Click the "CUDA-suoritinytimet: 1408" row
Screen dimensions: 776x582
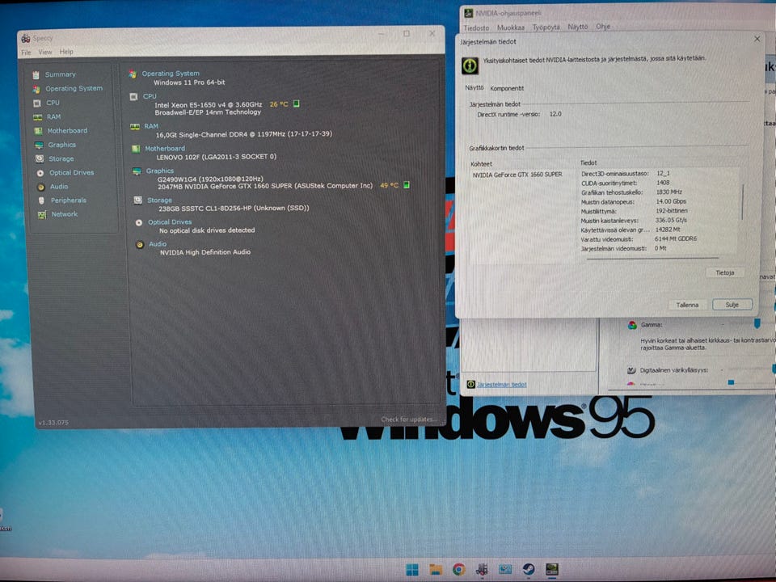[x=625, y=183]
